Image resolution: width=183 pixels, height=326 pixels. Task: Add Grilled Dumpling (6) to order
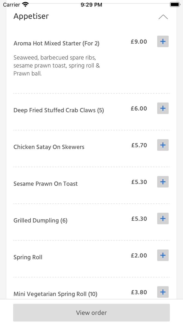[163, 218]
